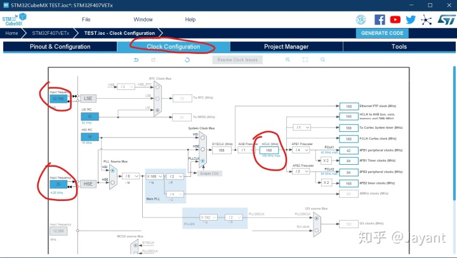Open the AHB Prescaler dropdown

[246, 150]
